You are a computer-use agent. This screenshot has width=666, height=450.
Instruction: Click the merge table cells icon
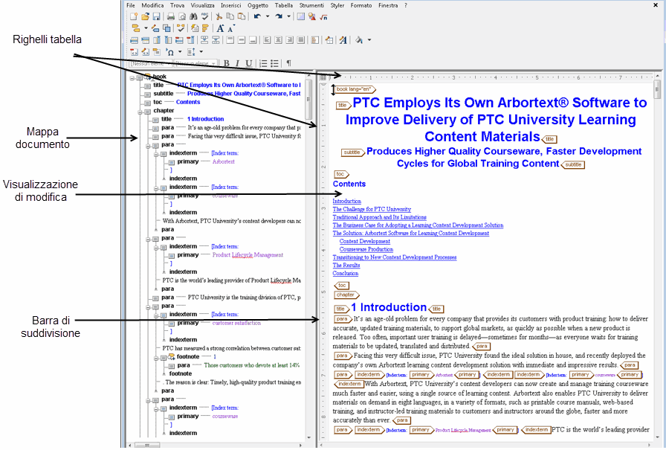pos(204,40)
